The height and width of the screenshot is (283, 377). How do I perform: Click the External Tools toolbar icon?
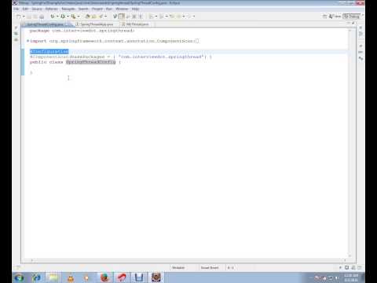[74, 17]
